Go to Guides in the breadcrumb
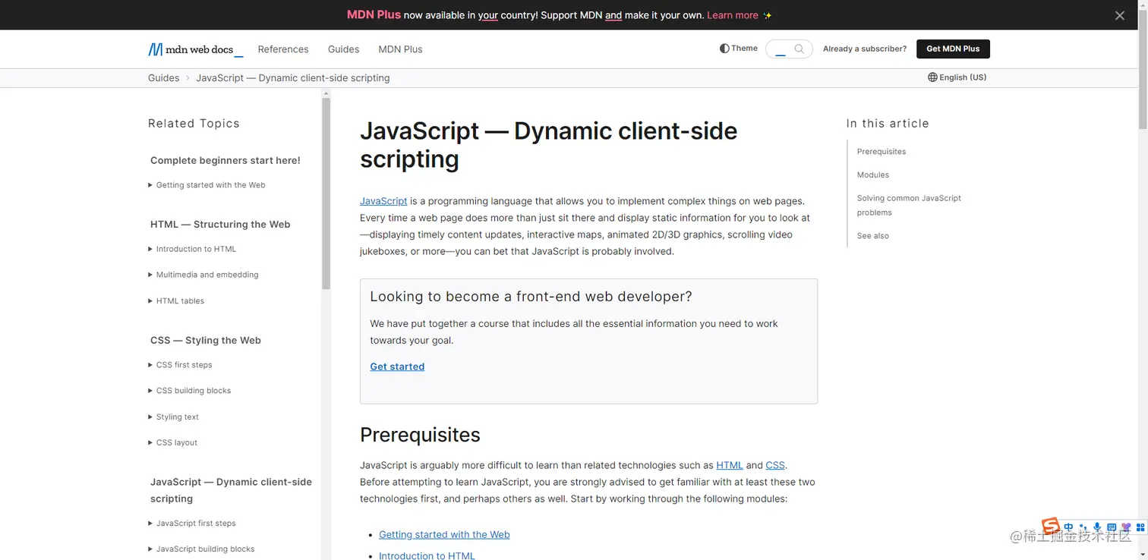The height and width of the screenshot is (560, 1148). click(x=163, y=78)
